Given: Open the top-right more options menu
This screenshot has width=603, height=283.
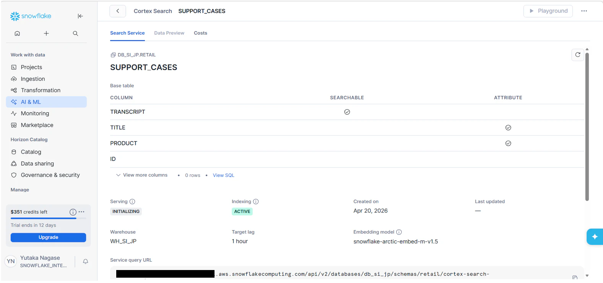Looking at the screenshot, I should [584, 11].
